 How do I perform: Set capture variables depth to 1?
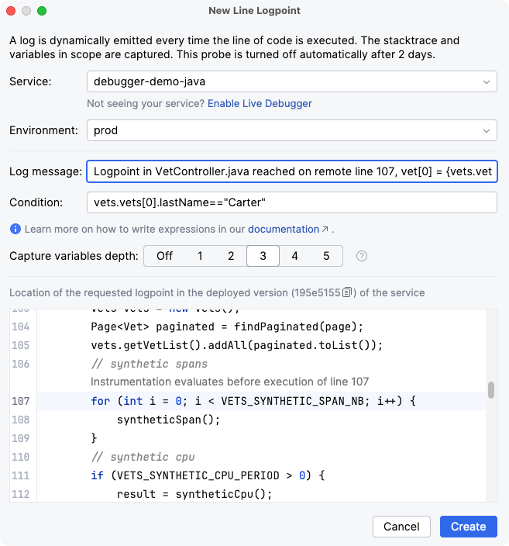click(200, 256)
